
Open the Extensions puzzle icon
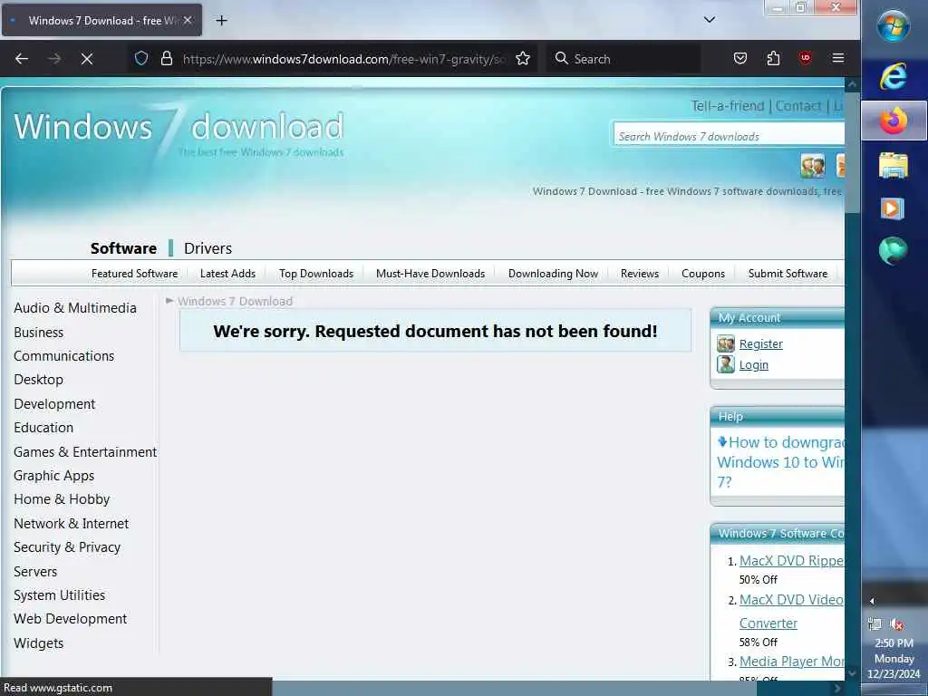click(x=773, y=59)
